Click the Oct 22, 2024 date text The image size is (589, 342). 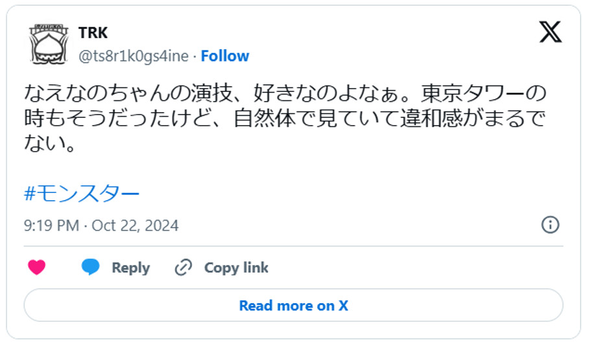click(x=135, y=225)
